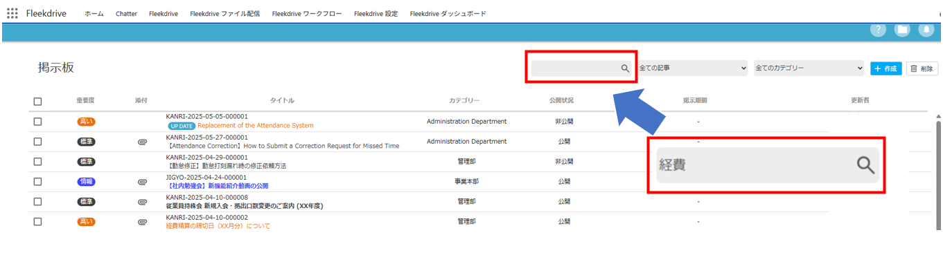The height and width of the screenshot is (264, 943).
Task: Open Fleekdrive ダッシュボード tab
Action: [x=448, y=14]
